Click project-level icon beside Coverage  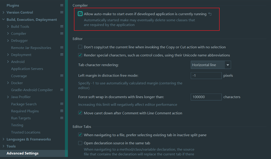[x=62, y=76]
